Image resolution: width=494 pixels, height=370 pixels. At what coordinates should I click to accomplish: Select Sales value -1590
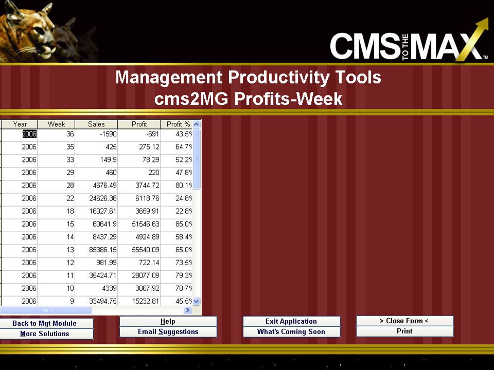[96, 134]
